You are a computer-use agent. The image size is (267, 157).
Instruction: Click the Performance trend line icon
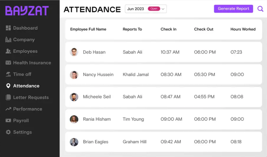pos(8,109)
